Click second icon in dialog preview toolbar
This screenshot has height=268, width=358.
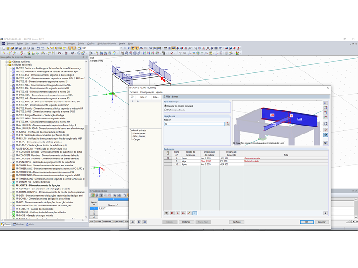pos(325,108)
